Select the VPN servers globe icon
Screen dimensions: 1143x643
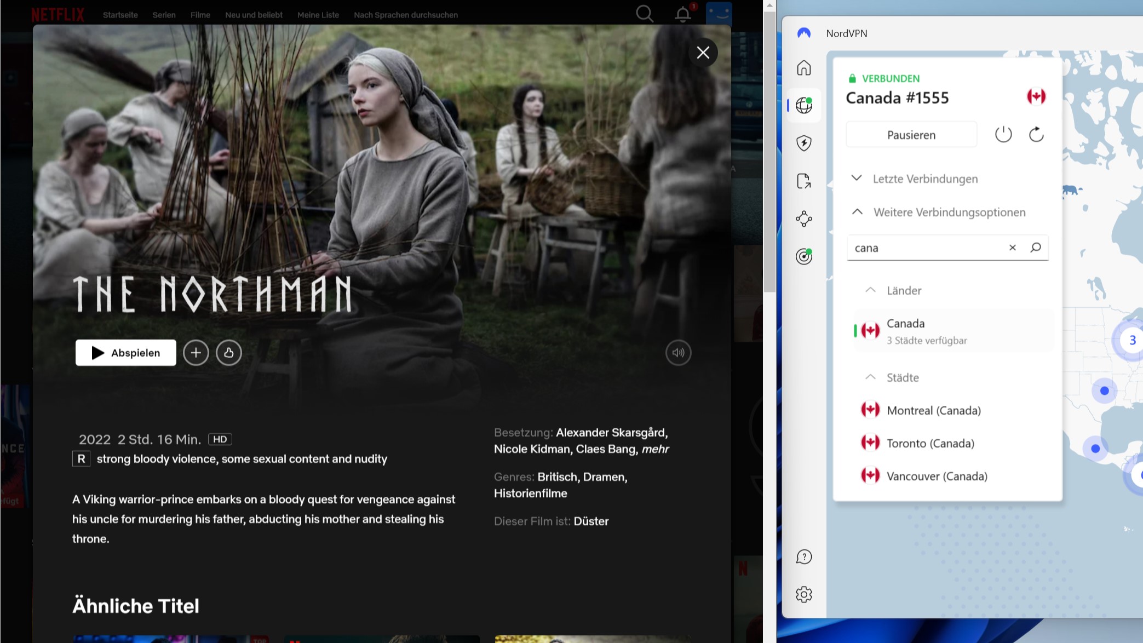(804, 105)
